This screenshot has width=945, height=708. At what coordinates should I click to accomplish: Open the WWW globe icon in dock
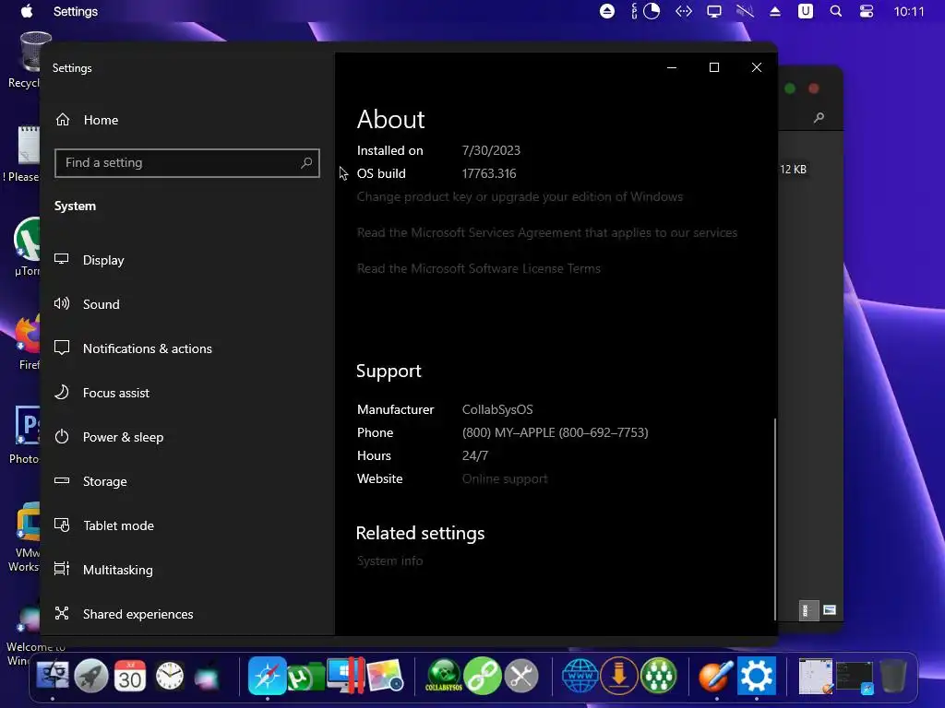(580, 676)
